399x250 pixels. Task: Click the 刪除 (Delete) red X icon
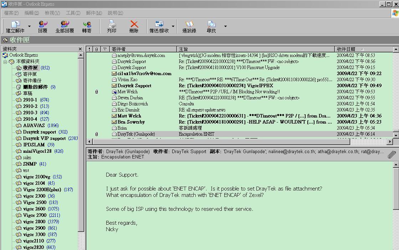coord(134,27)
